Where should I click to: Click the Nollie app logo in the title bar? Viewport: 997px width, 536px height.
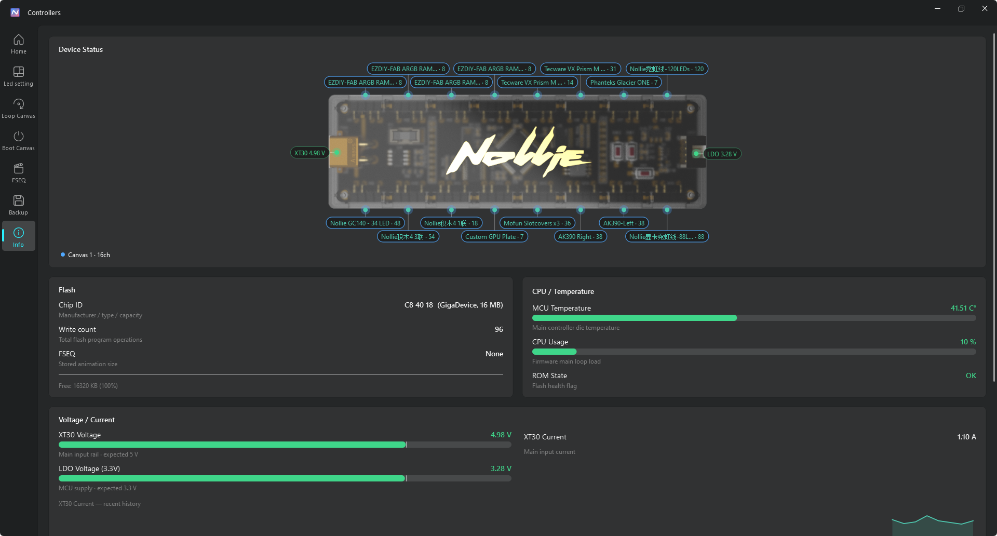pos(15,12)
